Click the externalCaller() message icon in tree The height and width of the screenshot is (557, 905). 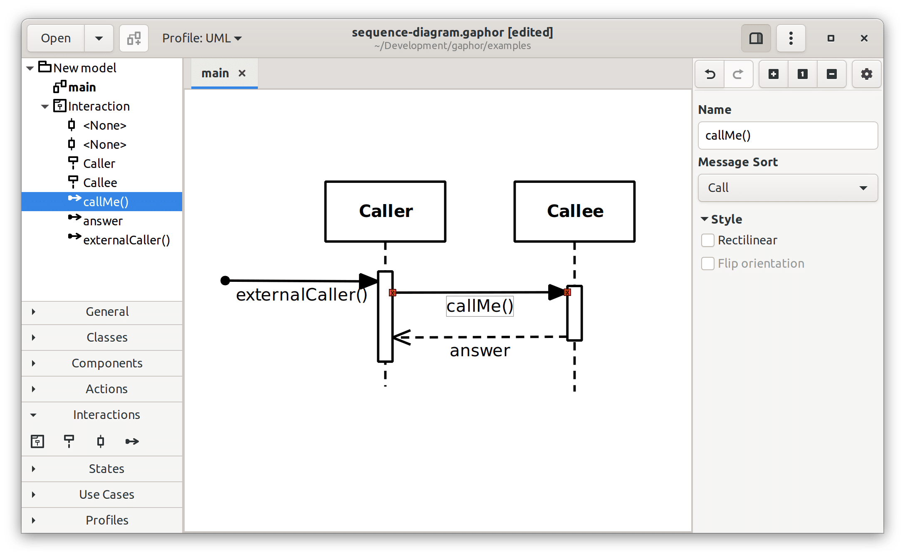point(75,237)
